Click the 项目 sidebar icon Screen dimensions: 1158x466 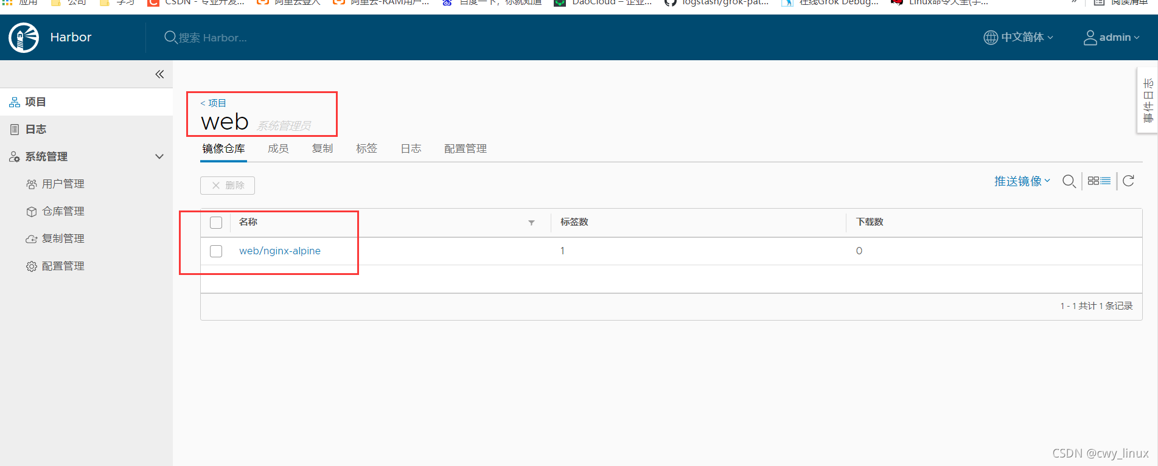point(15,102)
